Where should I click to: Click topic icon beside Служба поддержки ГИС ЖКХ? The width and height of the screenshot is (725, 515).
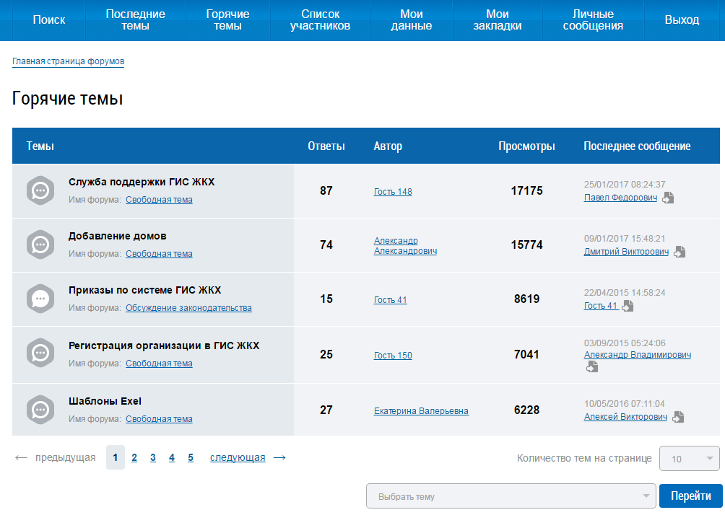(40, 190)
